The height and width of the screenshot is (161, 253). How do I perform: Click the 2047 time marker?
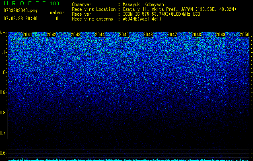tap(172, 35)
